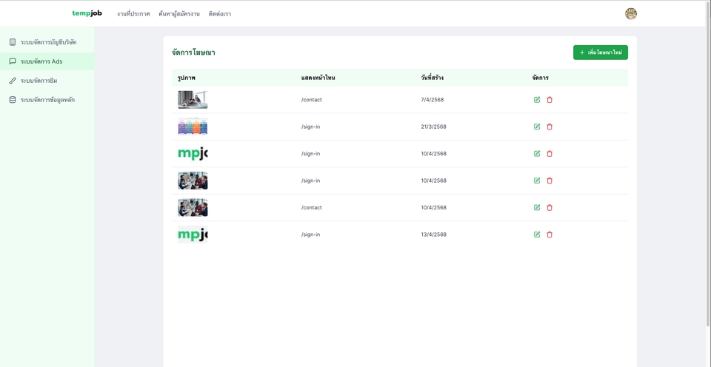Click the จัดการ column header

[x=541, y=78]
